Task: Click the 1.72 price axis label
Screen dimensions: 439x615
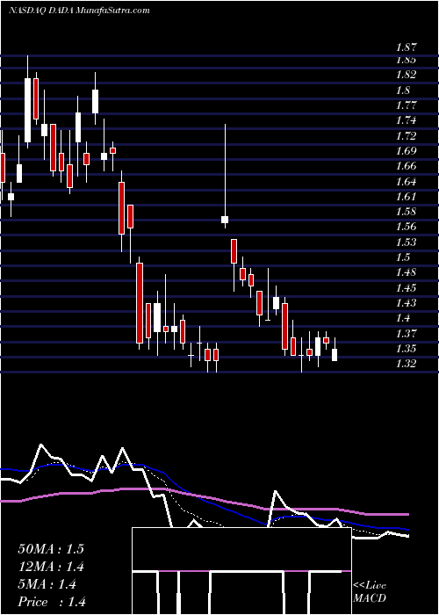Action: [x=406, y=136]
